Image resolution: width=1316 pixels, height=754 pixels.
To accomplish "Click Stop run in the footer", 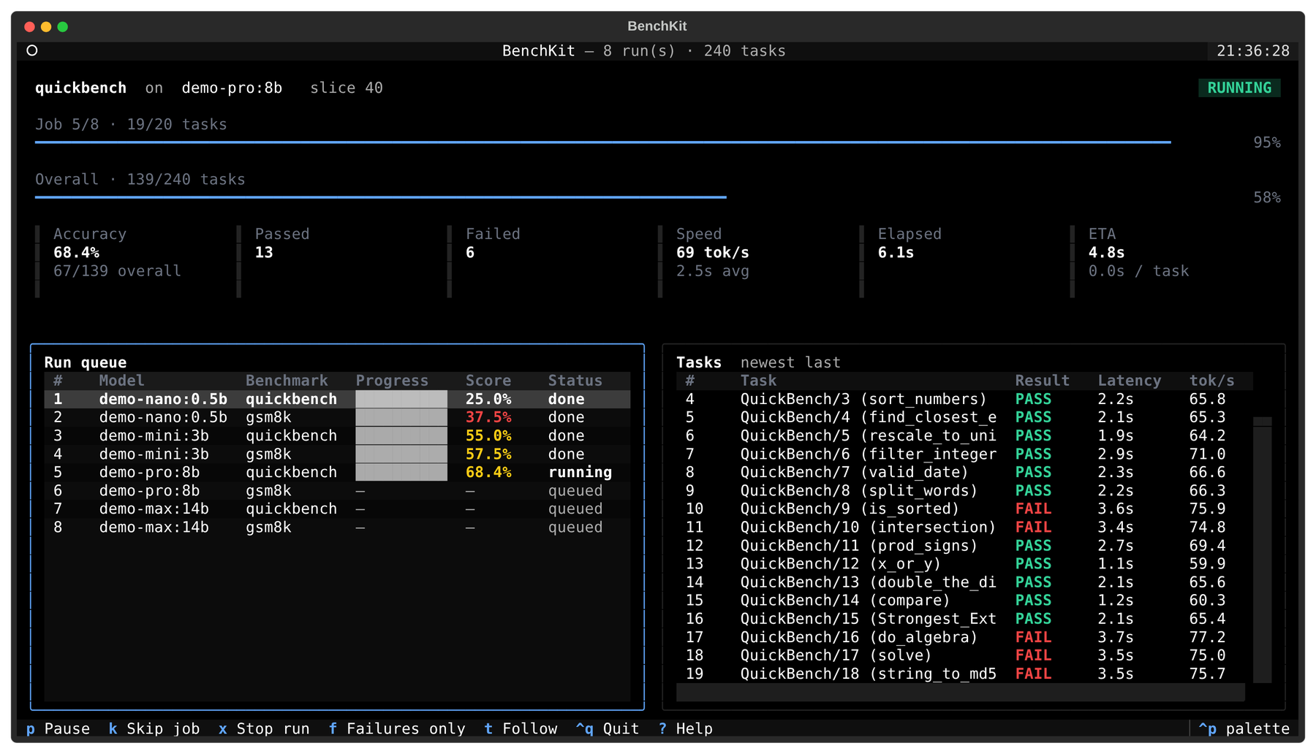I will point(264,728).
